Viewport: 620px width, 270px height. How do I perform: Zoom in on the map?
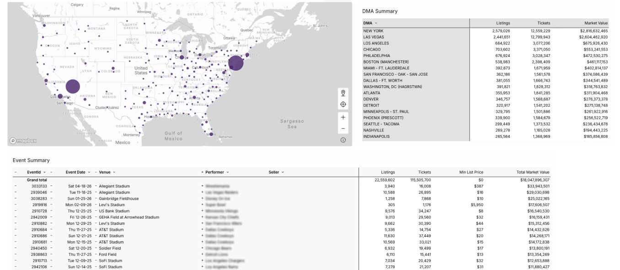pyautogui.click(x=343, y=117)
